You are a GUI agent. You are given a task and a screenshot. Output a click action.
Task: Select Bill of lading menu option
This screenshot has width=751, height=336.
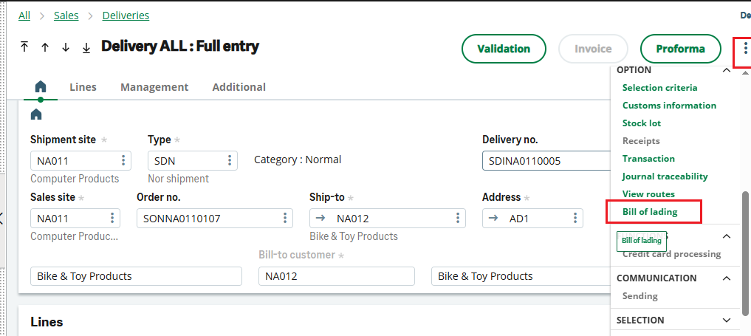point(650,212)
